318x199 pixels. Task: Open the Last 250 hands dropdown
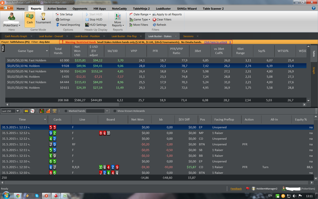(18, 111)
